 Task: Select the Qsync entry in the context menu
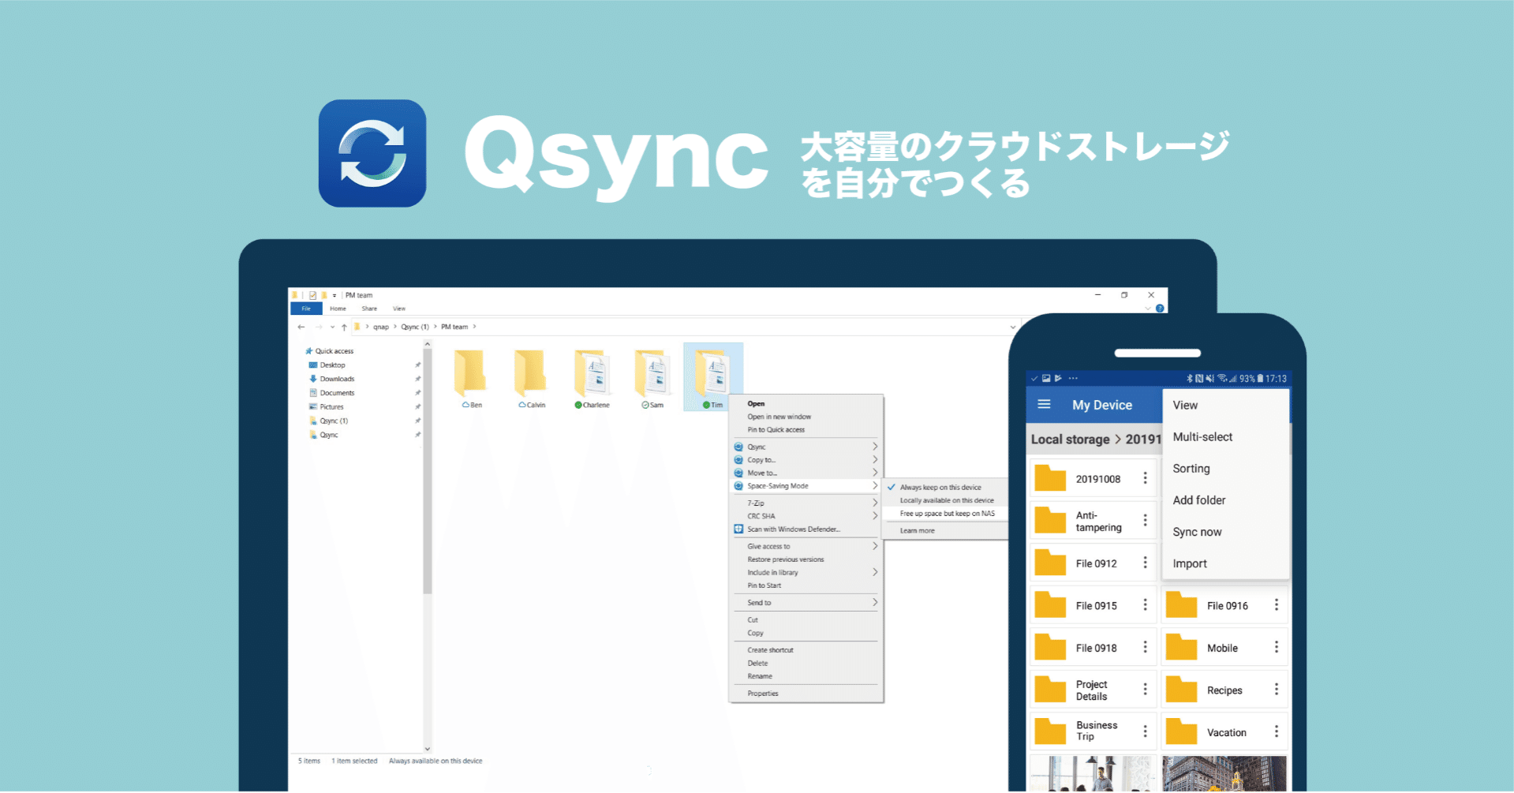(x=756, y=447)
